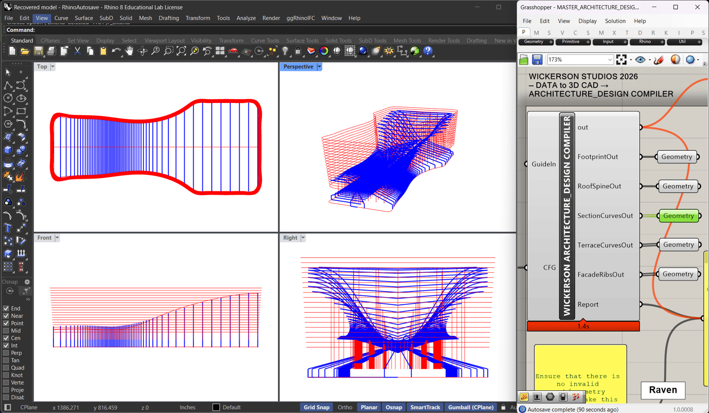Disable the Near object snap

6,316
